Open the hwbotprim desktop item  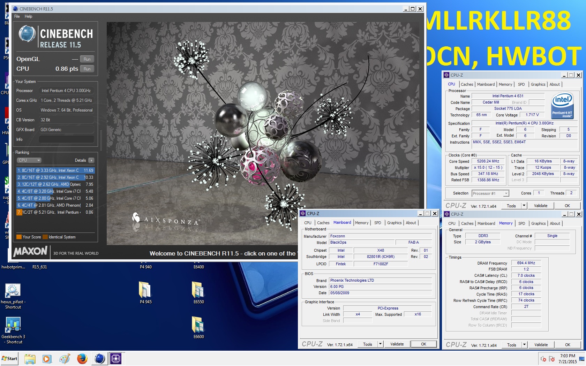point(13,267)
